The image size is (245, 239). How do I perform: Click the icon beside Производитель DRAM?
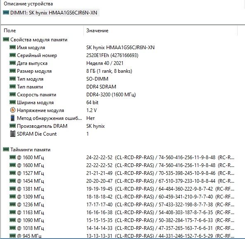[12, 126]
